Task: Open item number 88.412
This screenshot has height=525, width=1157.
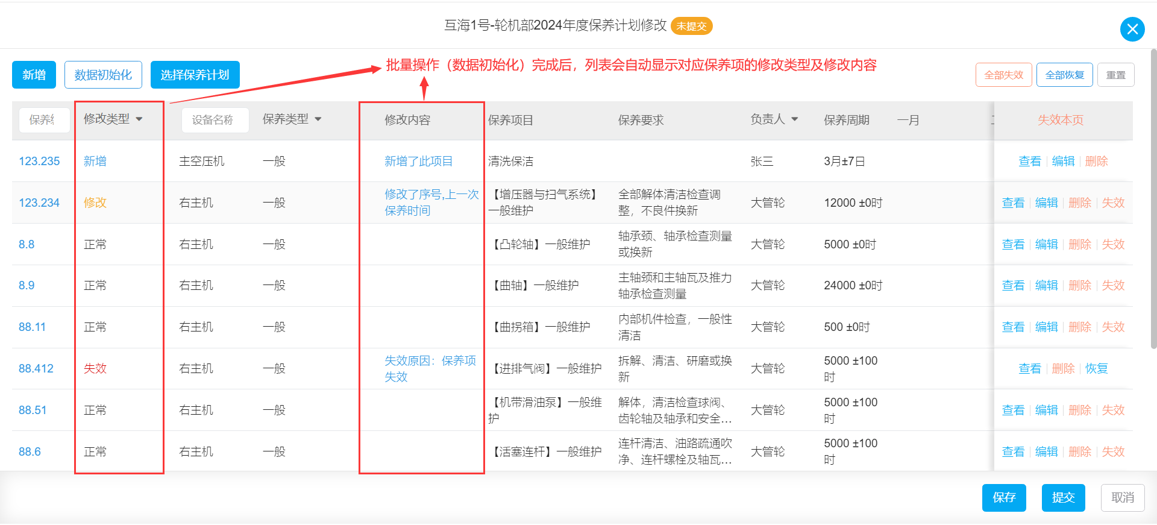Action: (x=36, y=368)
